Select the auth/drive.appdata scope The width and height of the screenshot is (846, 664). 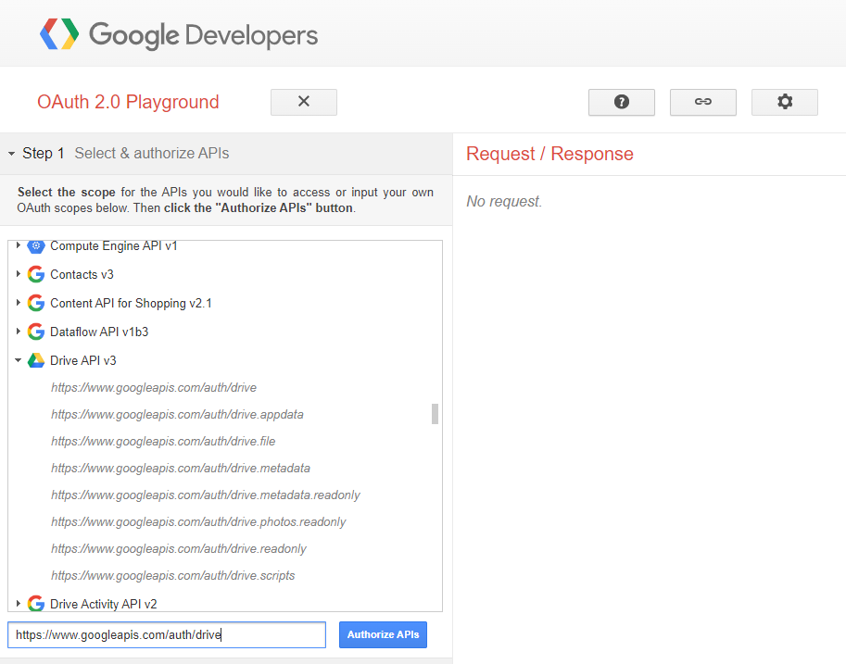(177, 414)
